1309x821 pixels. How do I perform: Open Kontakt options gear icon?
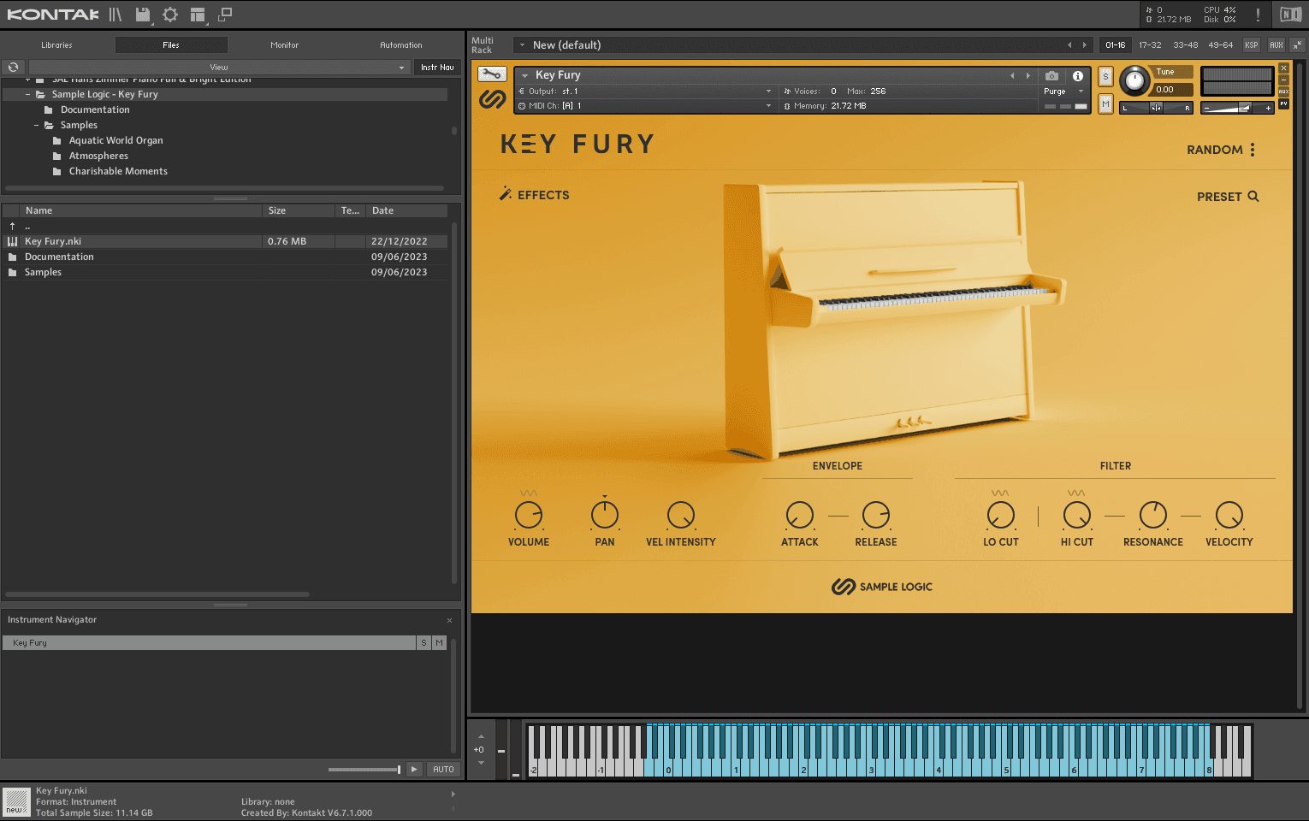[170, 15]
